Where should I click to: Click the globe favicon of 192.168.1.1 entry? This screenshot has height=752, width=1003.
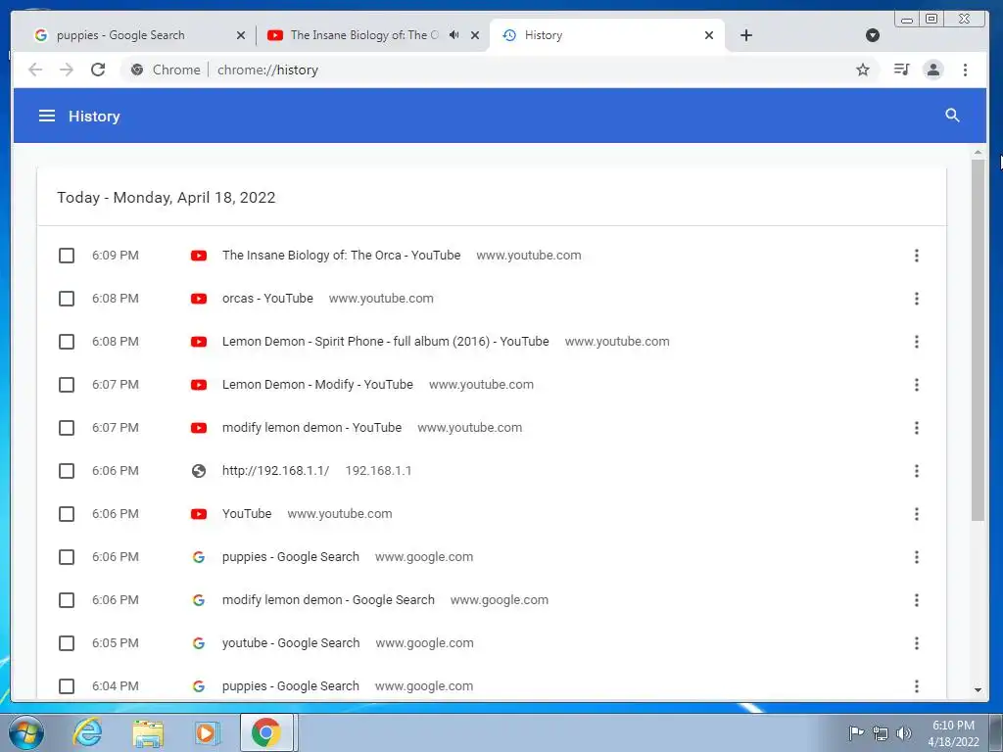point(199,471)
